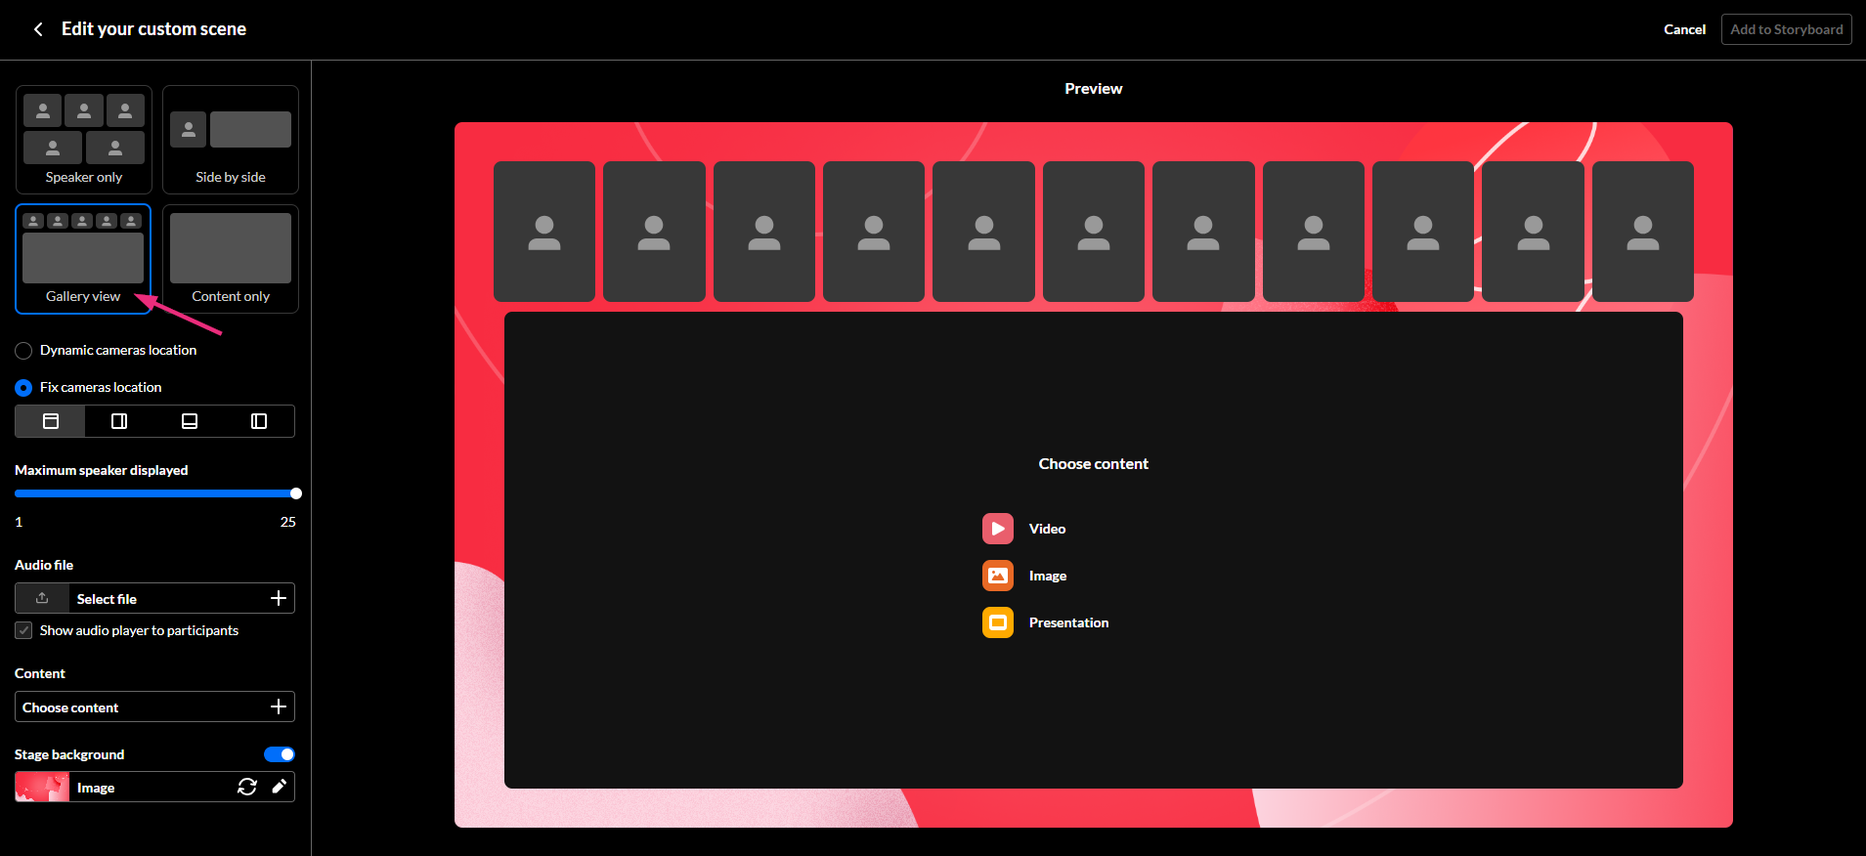Place cameras on the left side icon
This screenshot has height=856, width=1866.
(x=259, y=421)
